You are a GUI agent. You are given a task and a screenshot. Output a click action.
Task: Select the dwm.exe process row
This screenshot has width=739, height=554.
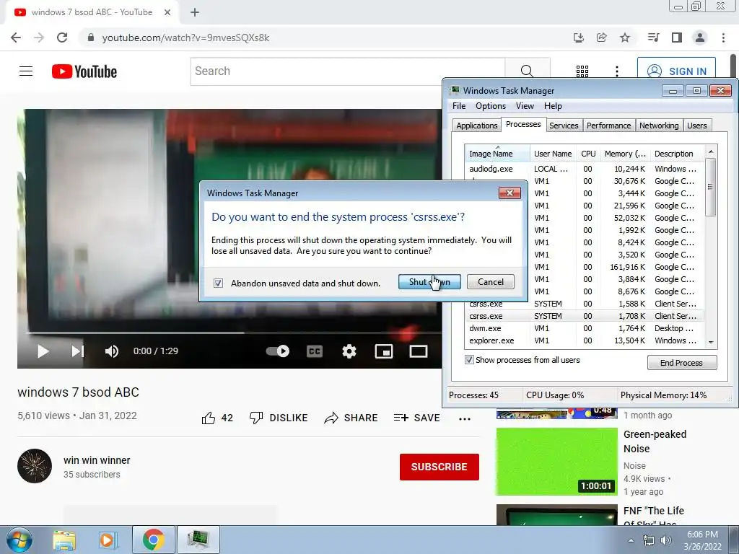584,328
